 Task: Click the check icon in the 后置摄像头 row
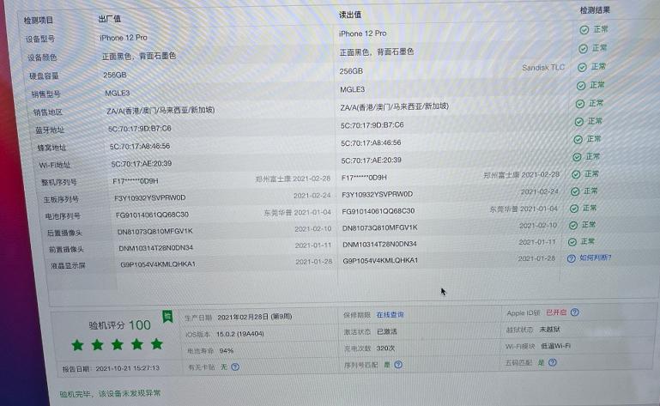click(573, 226)
